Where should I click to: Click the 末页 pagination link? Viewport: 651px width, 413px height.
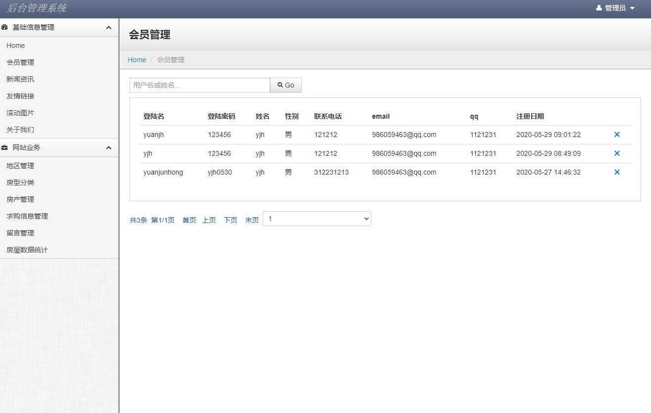pos(252,220)
